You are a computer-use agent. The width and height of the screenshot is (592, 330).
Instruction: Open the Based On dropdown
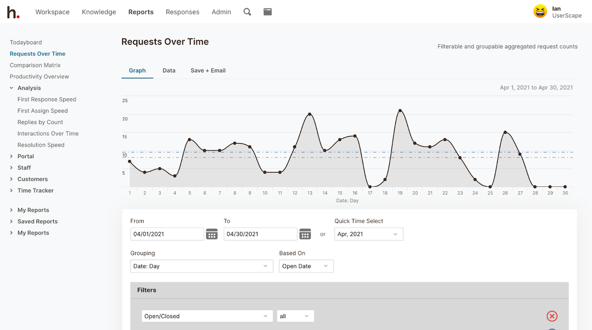tap(306, 266)
